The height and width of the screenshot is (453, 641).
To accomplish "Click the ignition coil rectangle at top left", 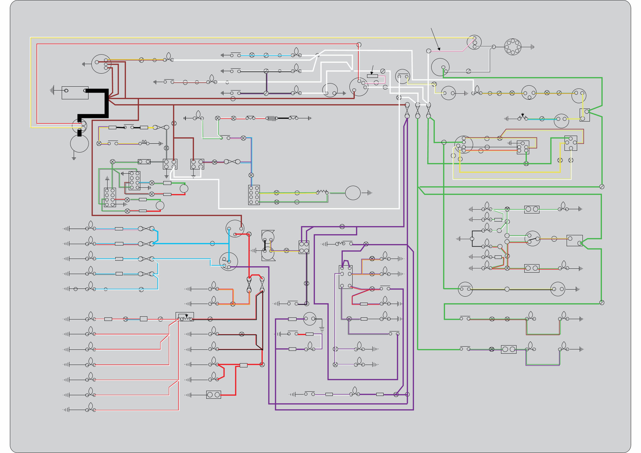I will coord(75,93).
